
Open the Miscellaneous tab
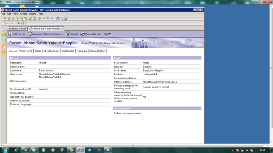click(51, 51)
